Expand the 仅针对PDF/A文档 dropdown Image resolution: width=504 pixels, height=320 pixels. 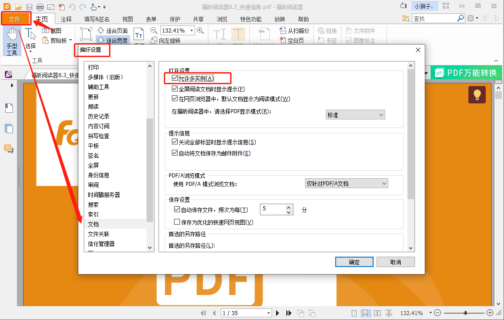(x=346, y=183)
